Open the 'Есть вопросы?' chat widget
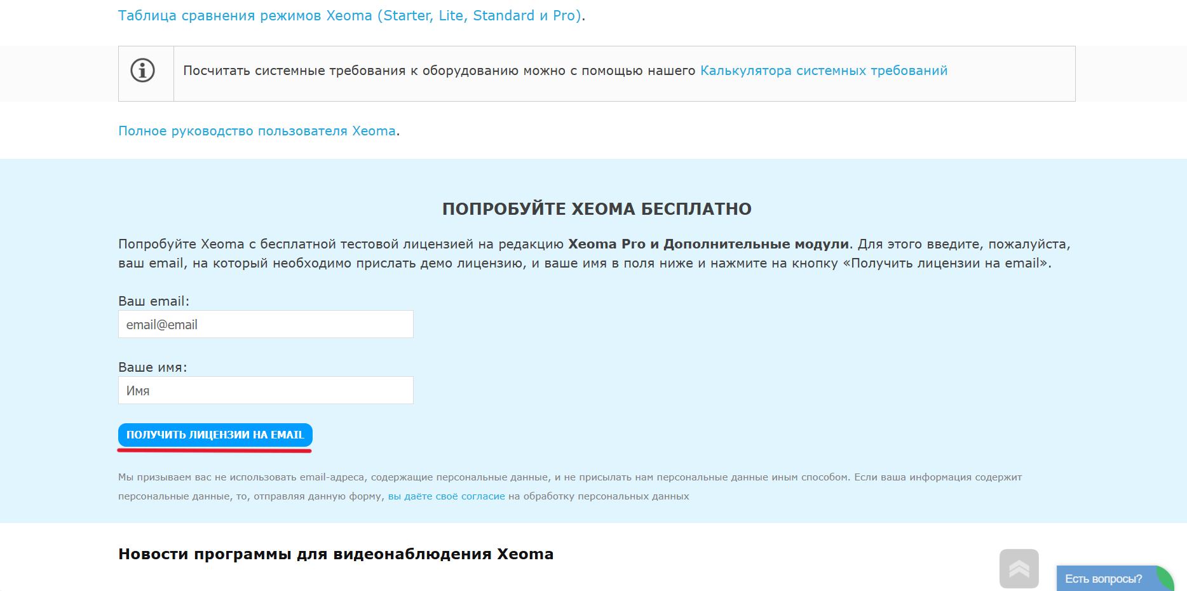 1103,579
